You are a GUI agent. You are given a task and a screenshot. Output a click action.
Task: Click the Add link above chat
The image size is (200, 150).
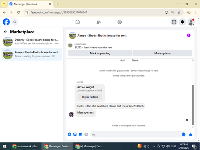coord(122,60)
